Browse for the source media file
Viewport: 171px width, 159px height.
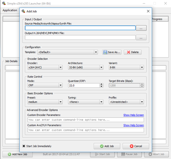pyautogui.click(x=141, y=28)
